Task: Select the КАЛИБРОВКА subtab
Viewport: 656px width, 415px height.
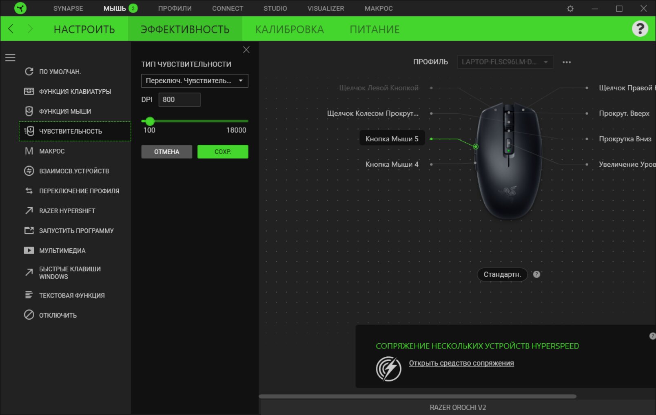Action: click(290, 29)
